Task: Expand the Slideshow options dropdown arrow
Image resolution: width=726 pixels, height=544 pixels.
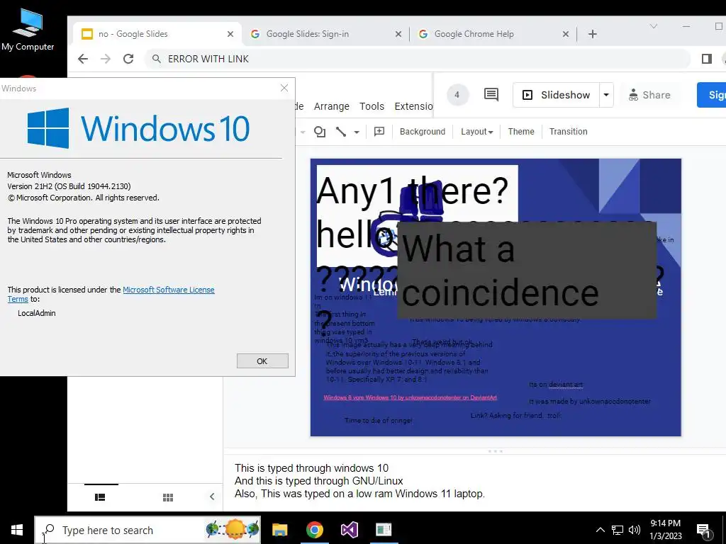Action: point(606,95)
